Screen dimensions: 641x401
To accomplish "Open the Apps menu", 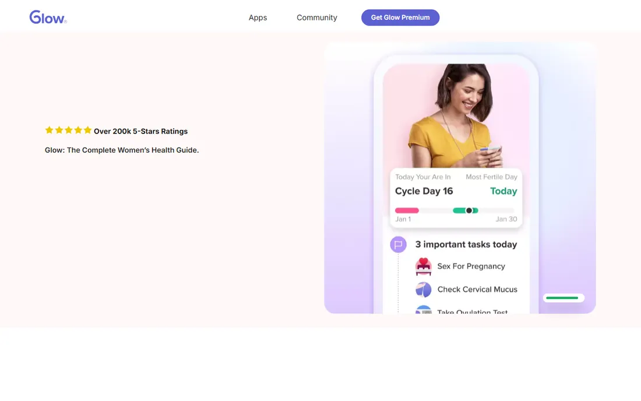I will (x=258, y=17).
